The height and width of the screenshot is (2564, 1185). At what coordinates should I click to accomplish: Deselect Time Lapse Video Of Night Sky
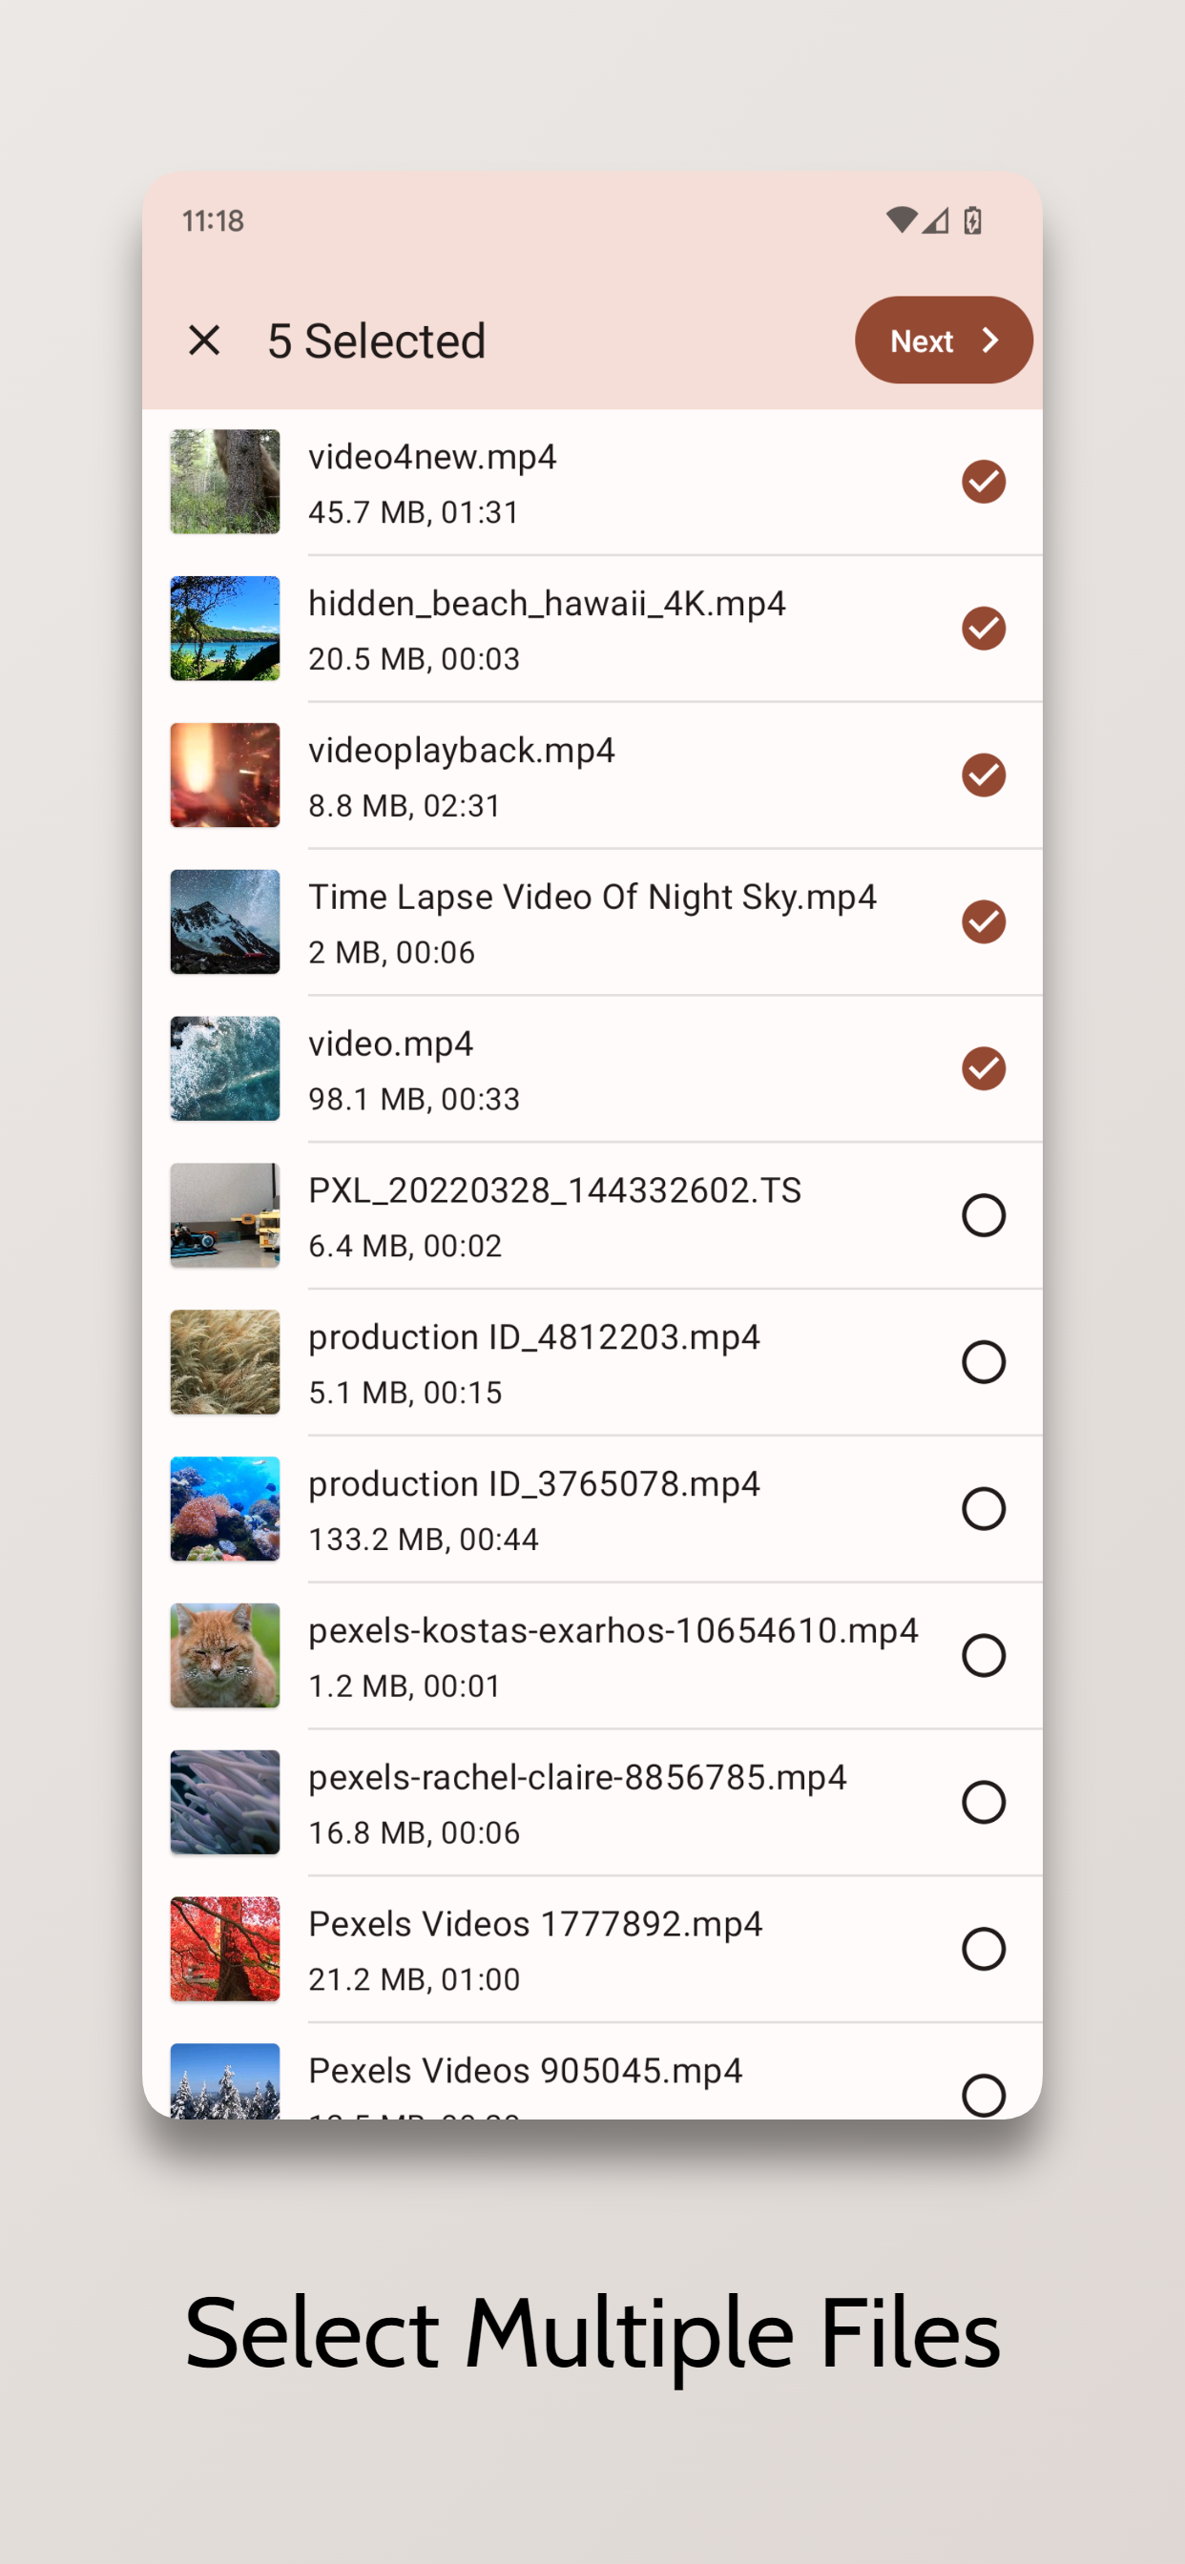click(x=983, y=921)
